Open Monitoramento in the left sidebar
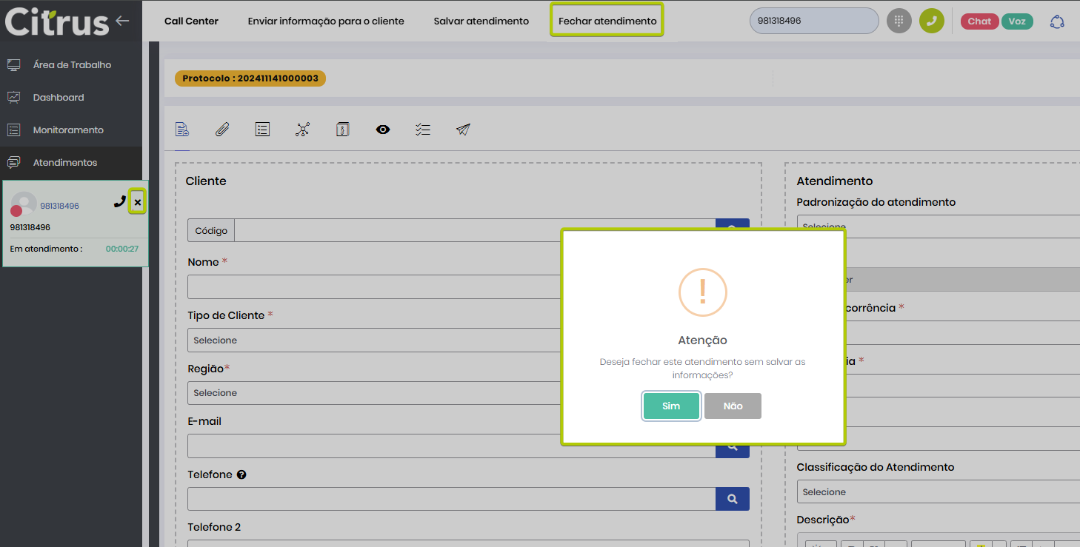The image size is (1080, 547). 68,130
